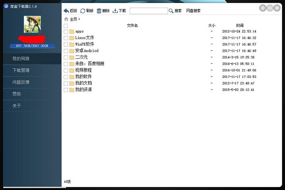
Task: Open the 视频教程 folder icon
Action: [x=71, y=70]
